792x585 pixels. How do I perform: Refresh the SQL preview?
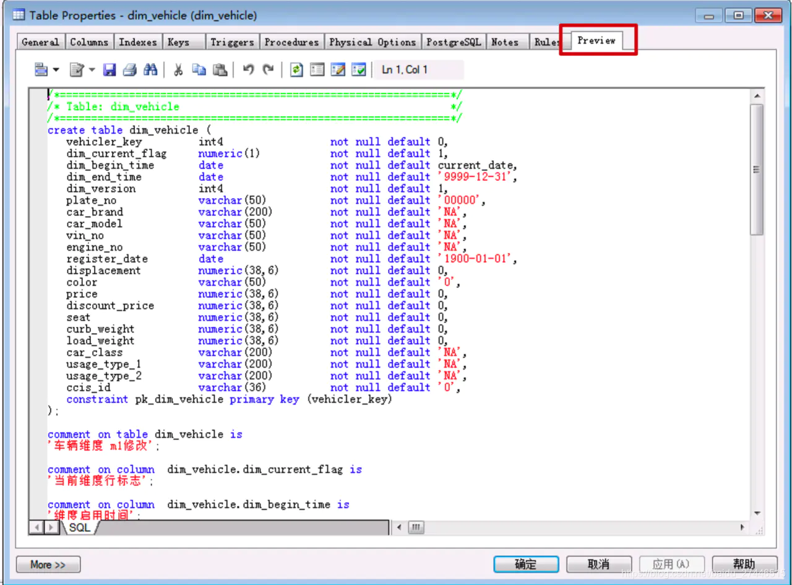tap(296, 70)
